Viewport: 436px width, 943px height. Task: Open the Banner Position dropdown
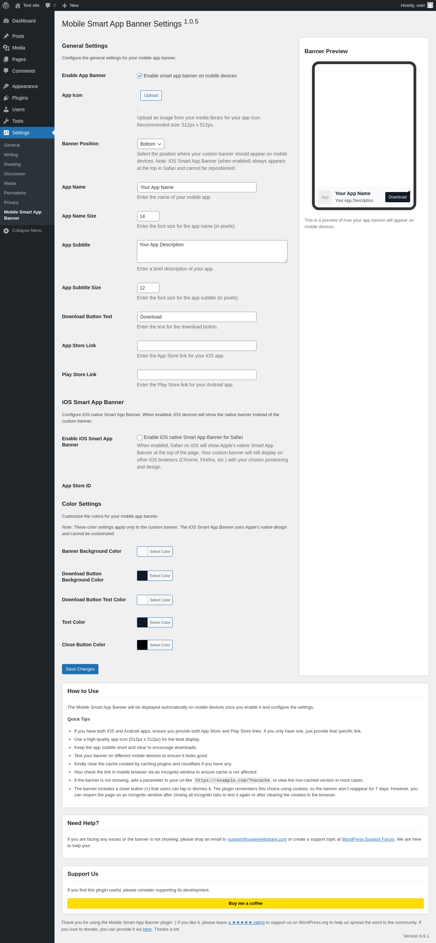151,144
